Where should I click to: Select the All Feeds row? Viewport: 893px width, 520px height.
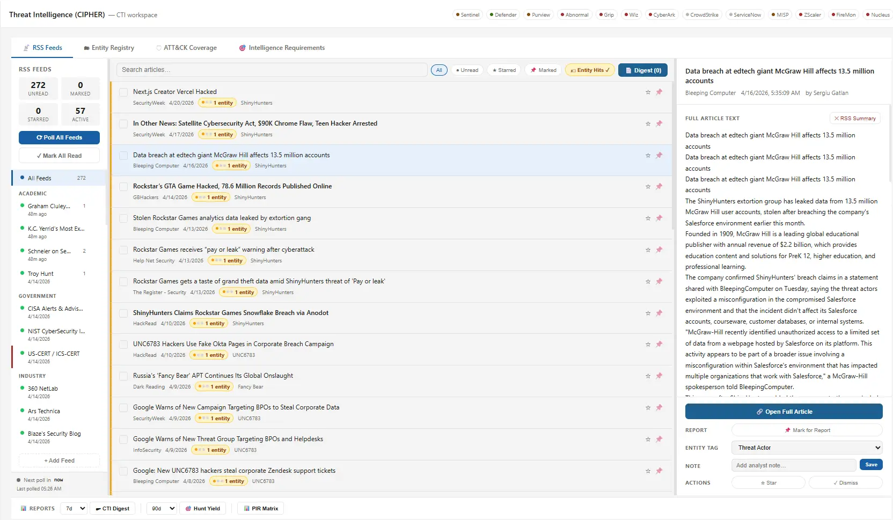[x=59, y=178]
